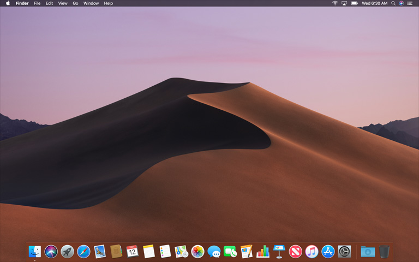Open the Downloads folder stack
This screenshot has width=419, height=262.
pos(368,252)
